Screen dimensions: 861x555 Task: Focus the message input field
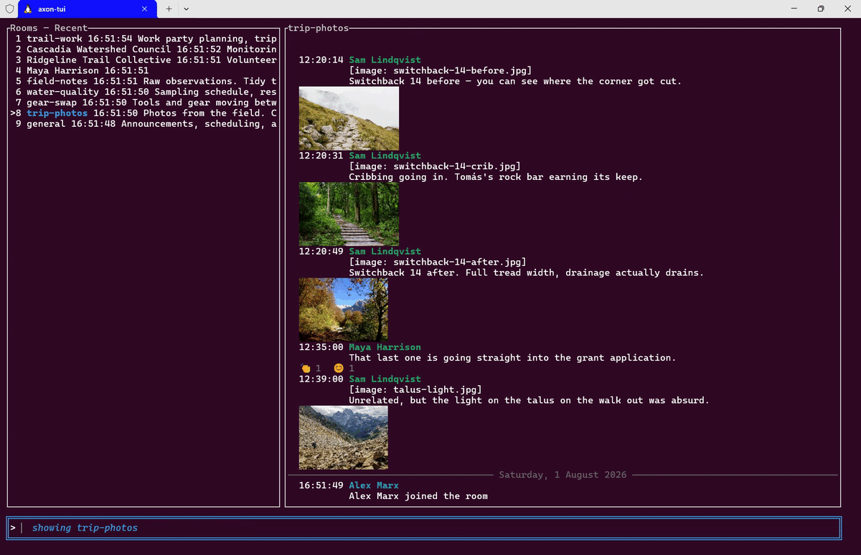coord(423,528)
